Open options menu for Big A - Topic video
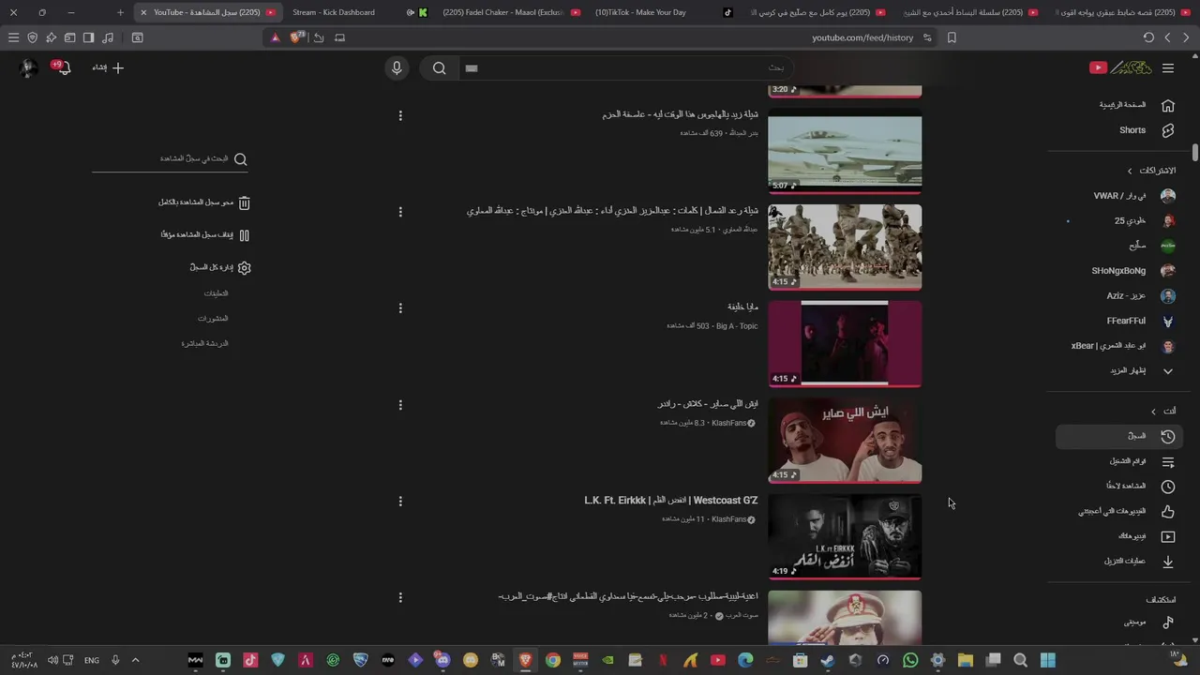1200x675 pixels. click(400, 308)
